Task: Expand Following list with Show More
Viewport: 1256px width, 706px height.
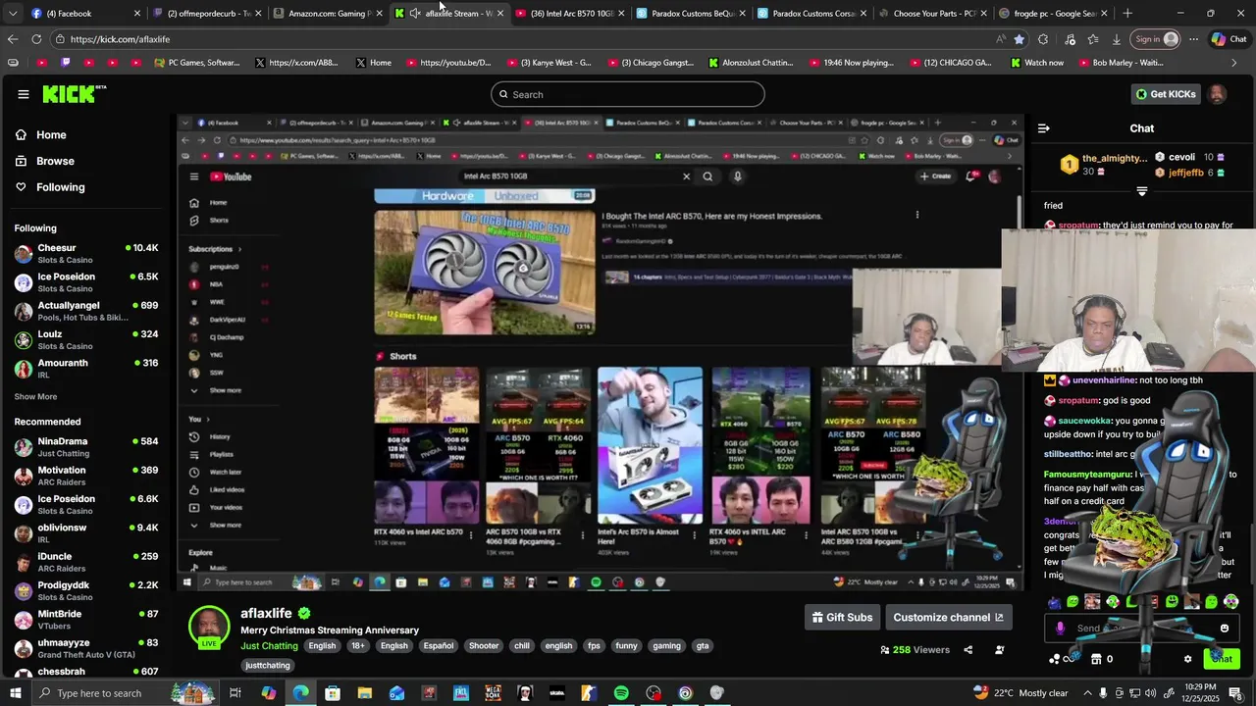Action: (35, 397)
